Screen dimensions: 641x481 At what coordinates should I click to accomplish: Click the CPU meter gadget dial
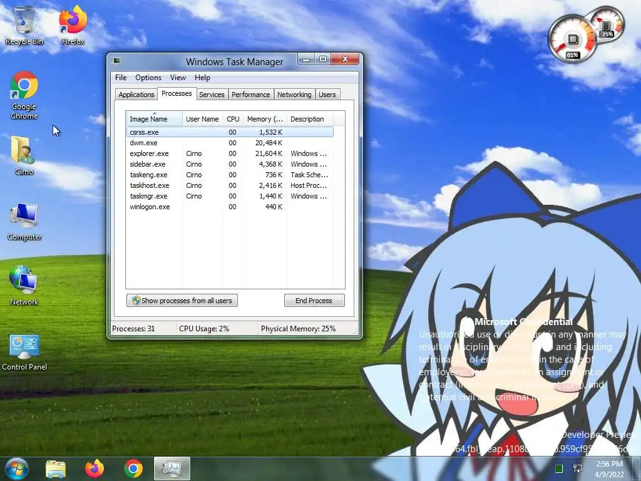[x=572, y=39]
